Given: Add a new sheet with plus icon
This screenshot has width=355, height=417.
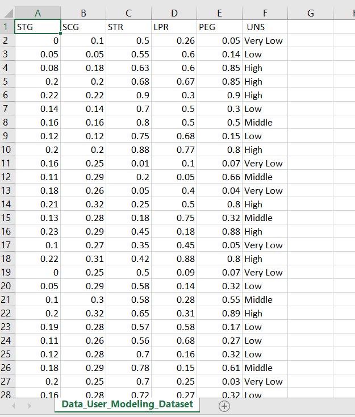Looking at the screenshot, I should click(224, 406).
